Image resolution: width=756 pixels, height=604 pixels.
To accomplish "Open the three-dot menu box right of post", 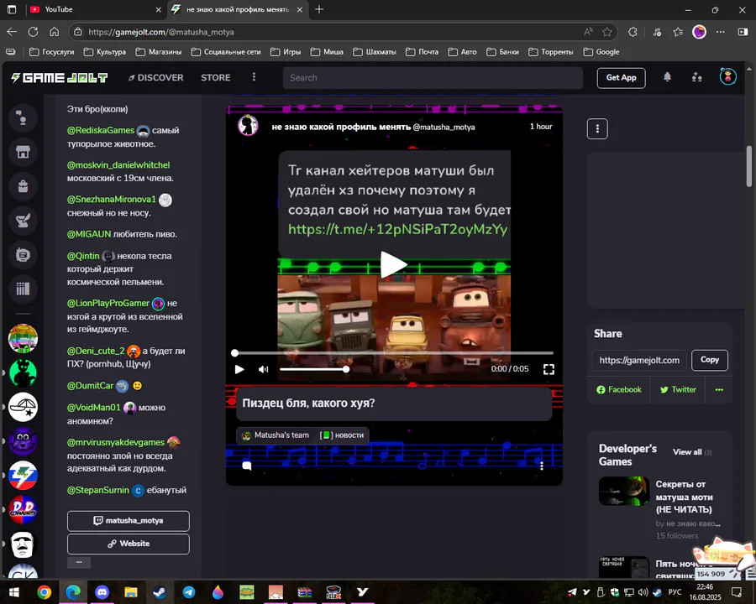I will (597, 128).
